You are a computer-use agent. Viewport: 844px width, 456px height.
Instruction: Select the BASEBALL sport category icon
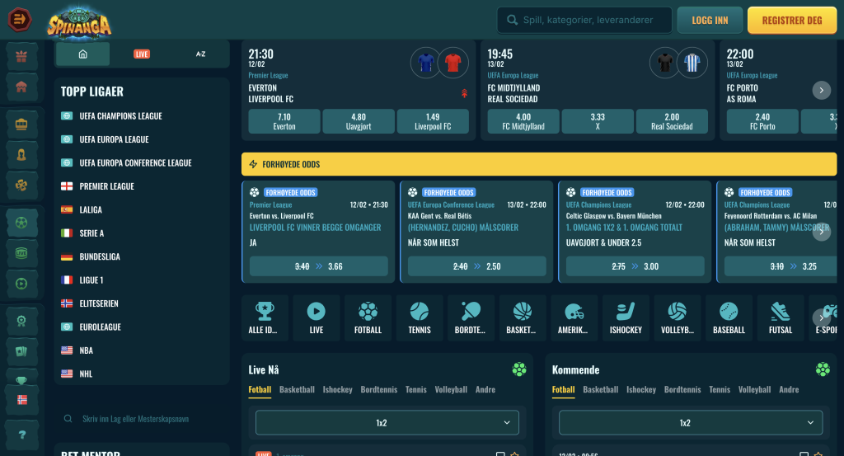point(729,317)
